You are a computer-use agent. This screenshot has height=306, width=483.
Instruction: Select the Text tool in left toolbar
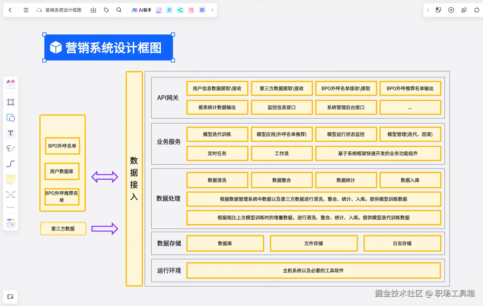coord(11,133)
